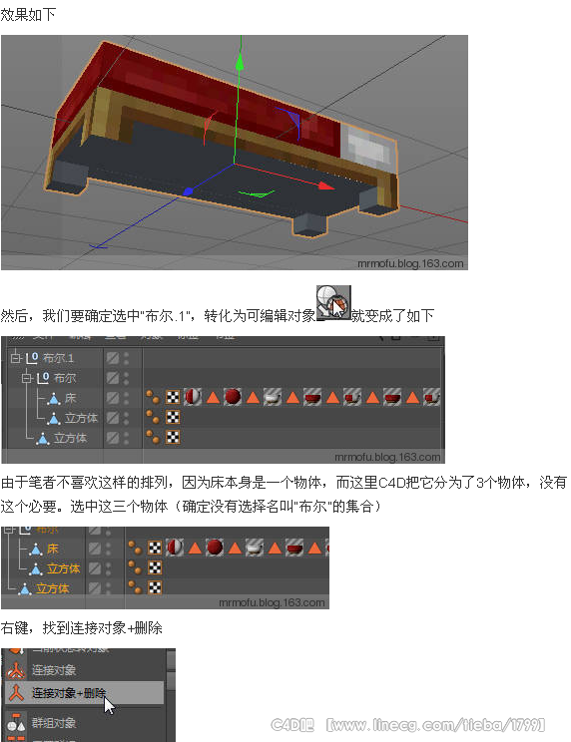Click the 床 polygon object icon in first panel
Viewport: 571px width, 742px height.
tap(54, 399)
